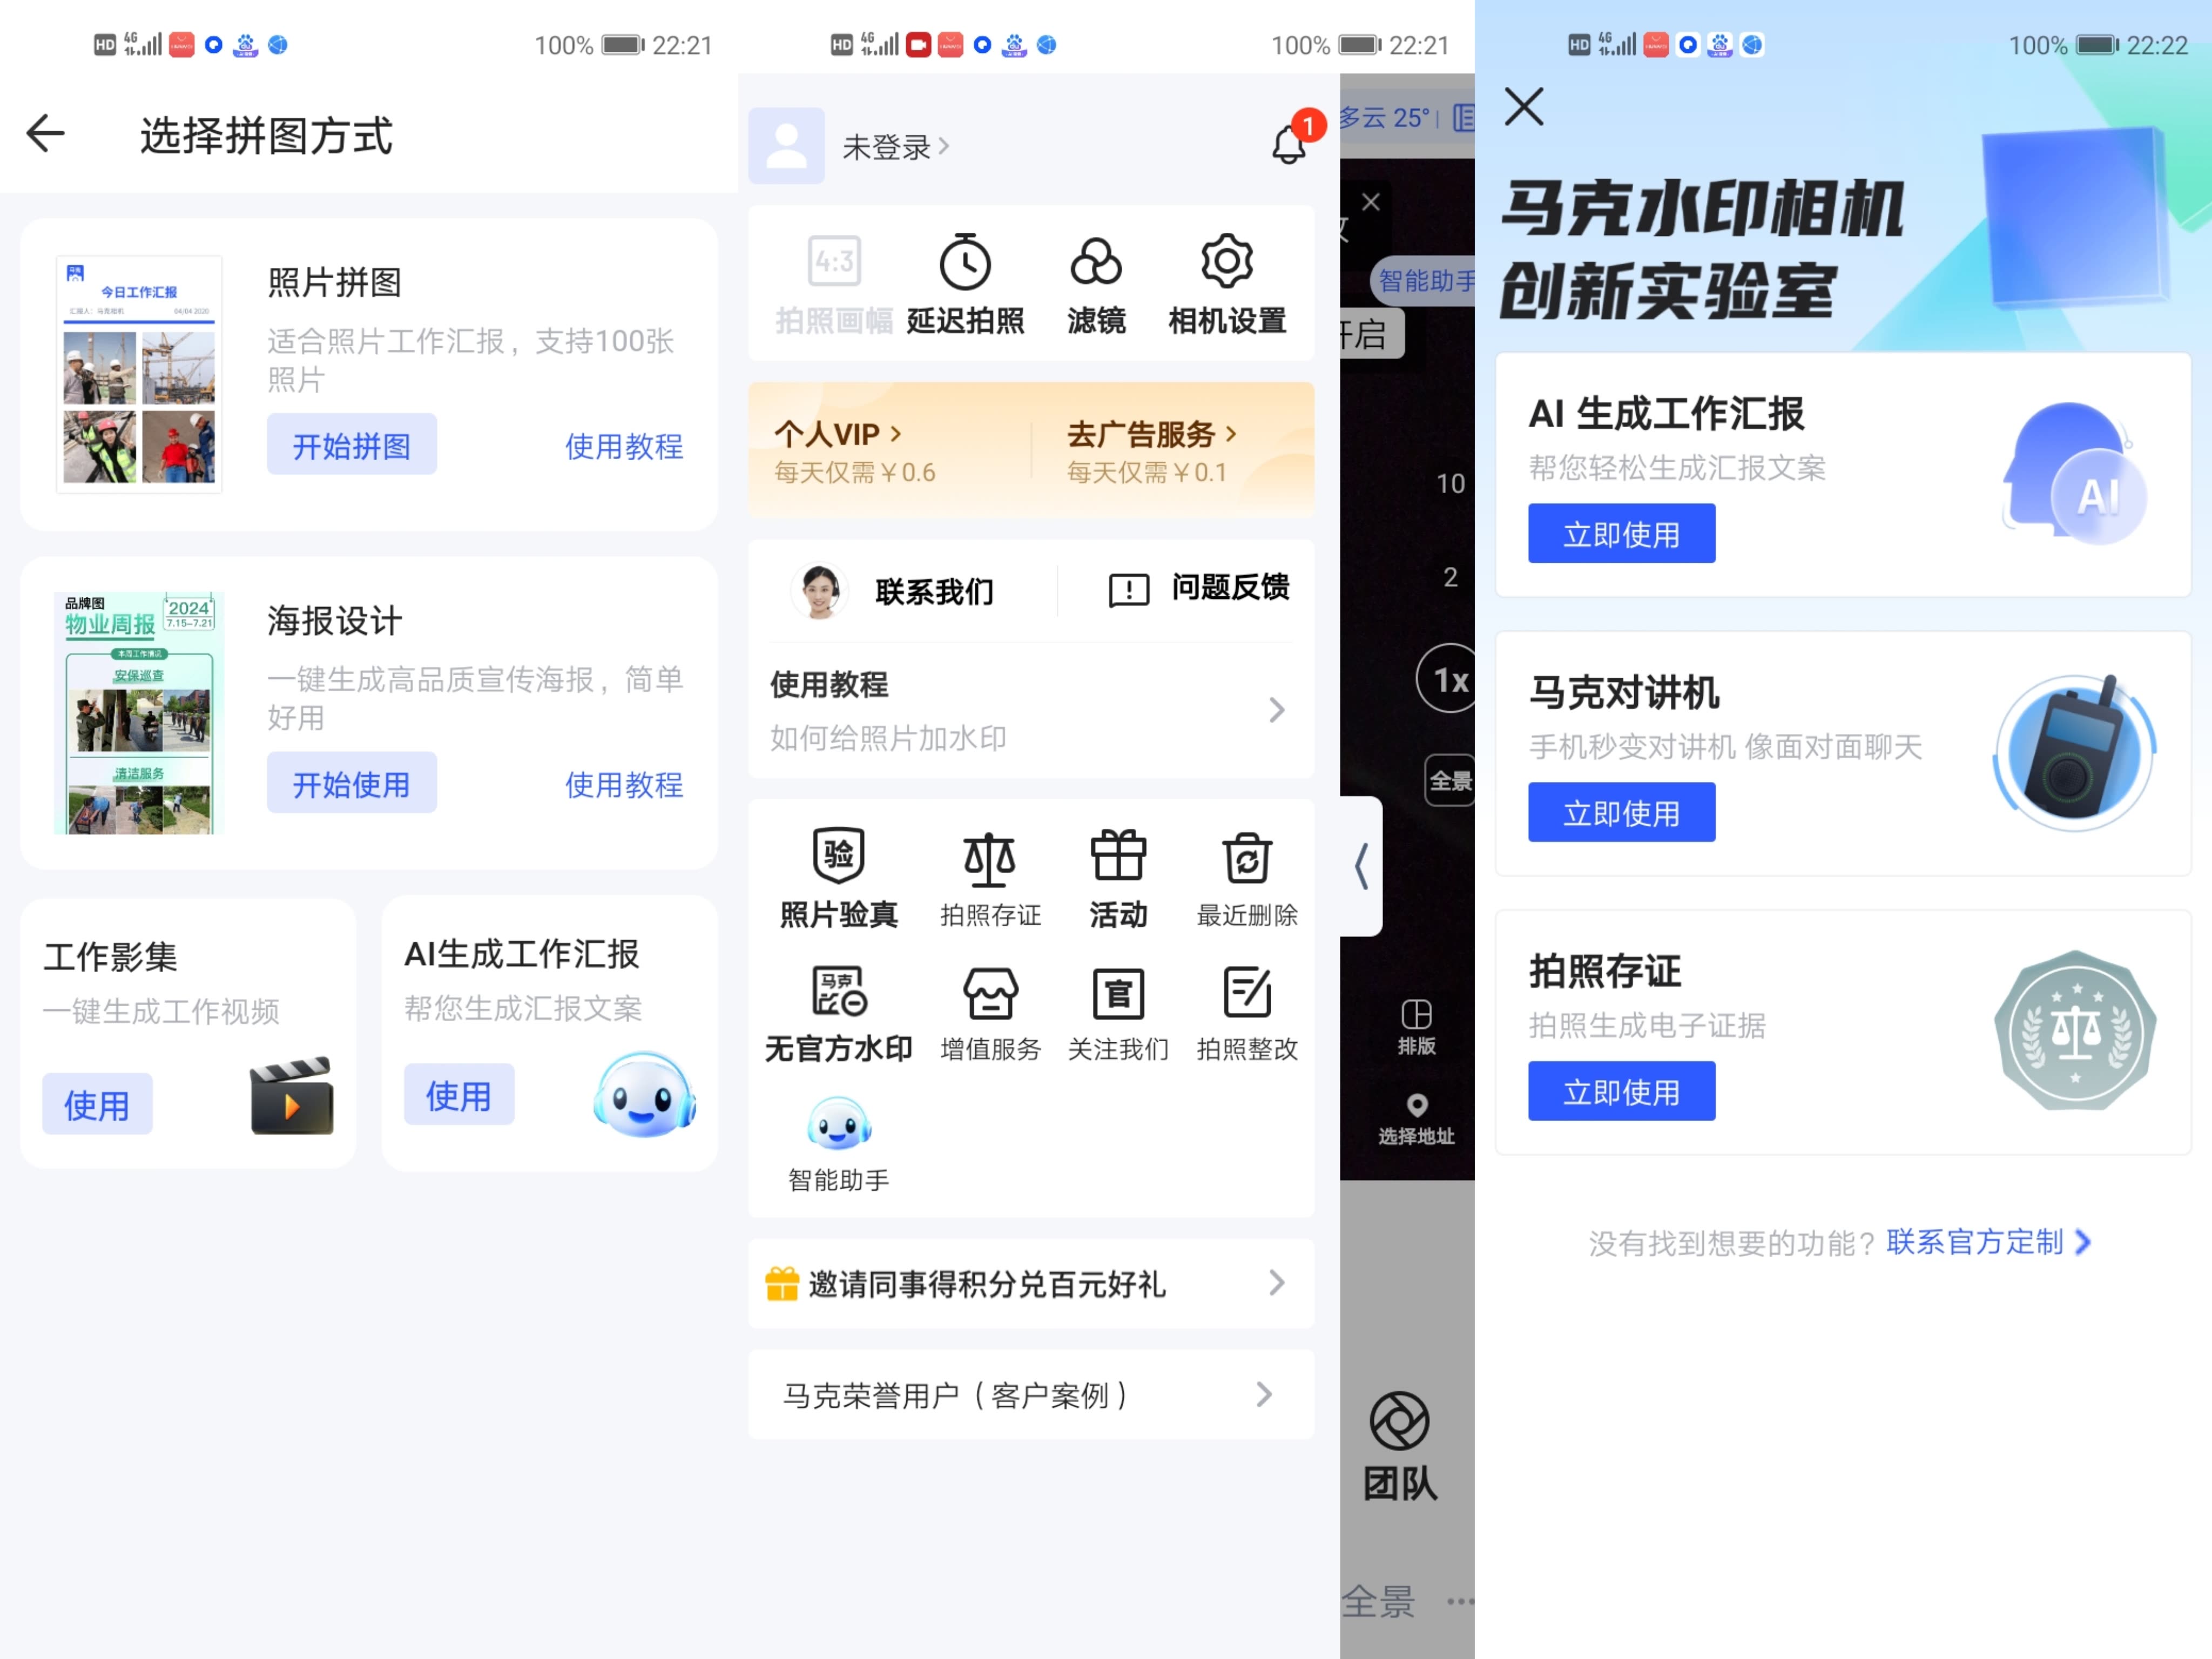Expand the not-logged-in account chevron

tap(943, 147)
